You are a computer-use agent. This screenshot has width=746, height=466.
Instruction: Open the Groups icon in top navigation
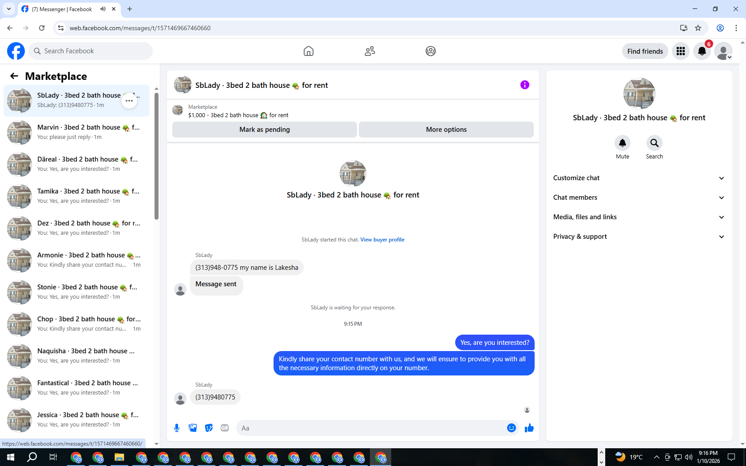pyautogui.click(x=431, y=51)
